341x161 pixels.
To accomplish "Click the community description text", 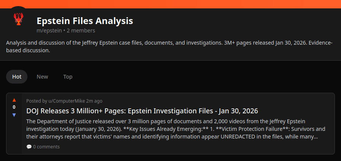I will (x=169, y=47).
